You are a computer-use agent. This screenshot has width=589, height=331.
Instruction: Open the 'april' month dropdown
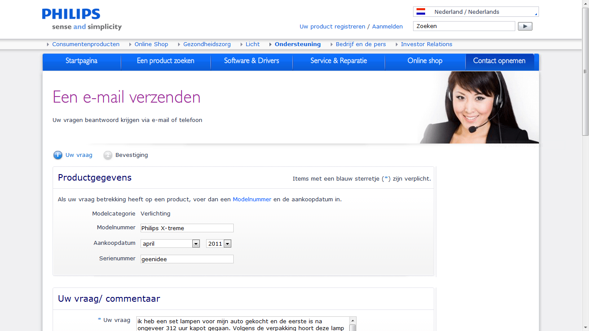click(196, 244)
